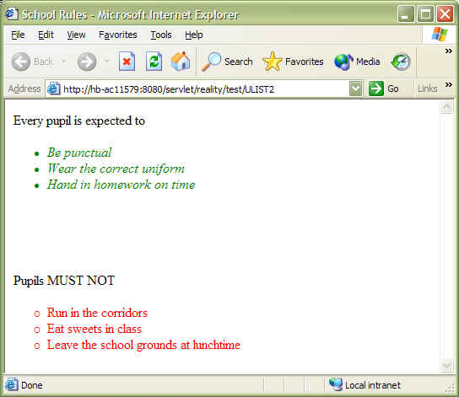The width and height of the screenshot is (459, 397).
Task: Open the Back history dropdown arrow
Action: [63, 62]
